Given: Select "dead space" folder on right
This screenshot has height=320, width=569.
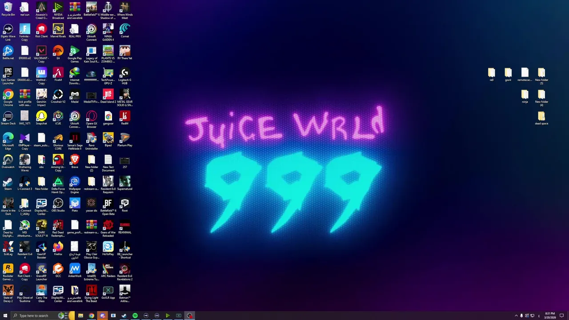Looking at the screenshot, I should point(541,118).
